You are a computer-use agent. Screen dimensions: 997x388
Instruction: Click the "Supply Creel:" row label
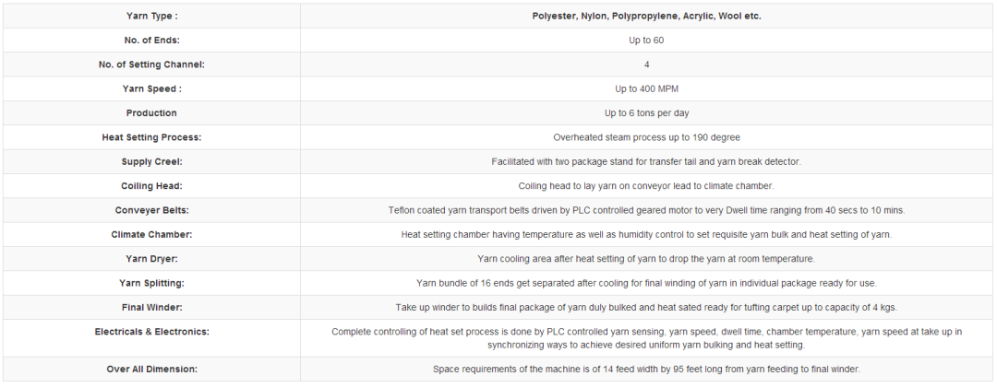click(x=151, y=161)
